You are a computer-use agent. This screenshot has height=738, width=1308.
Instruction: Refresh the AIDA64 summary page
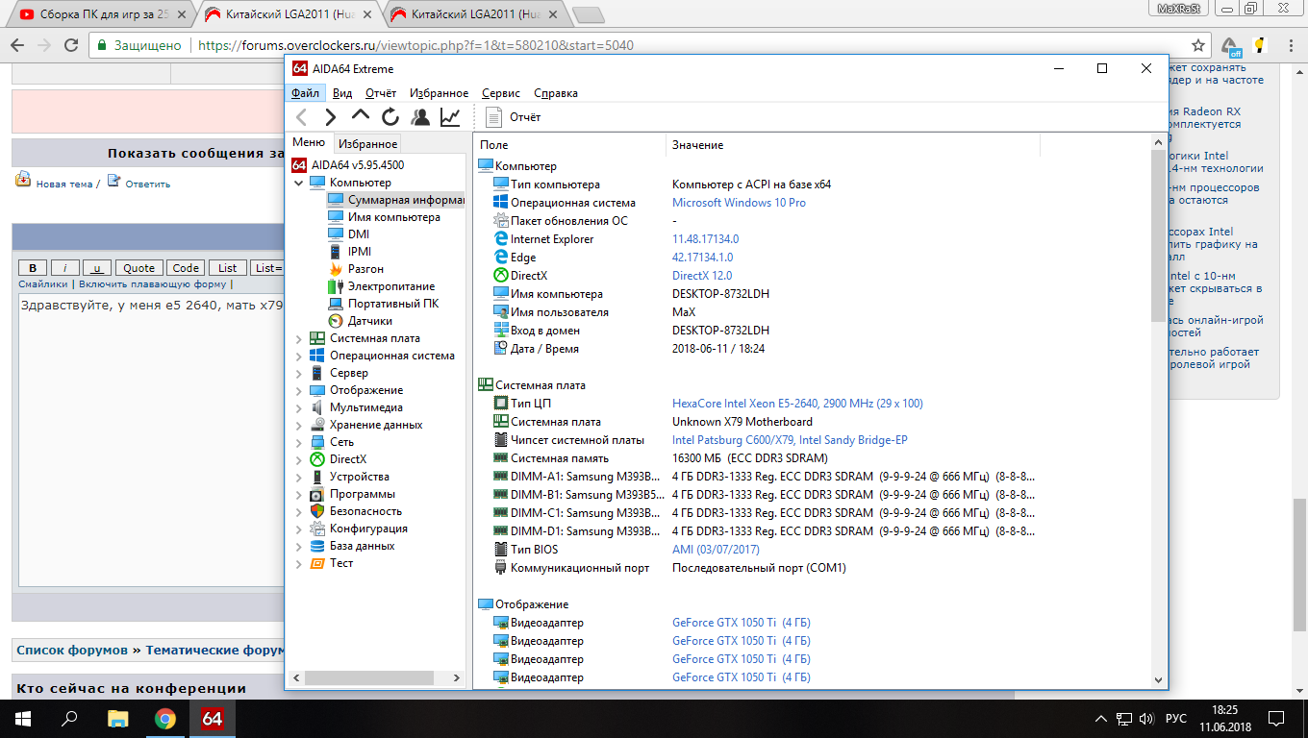click(x=390, y=117)
